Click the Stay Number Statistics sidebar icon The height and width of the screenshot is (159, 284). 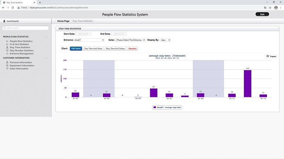7,50
